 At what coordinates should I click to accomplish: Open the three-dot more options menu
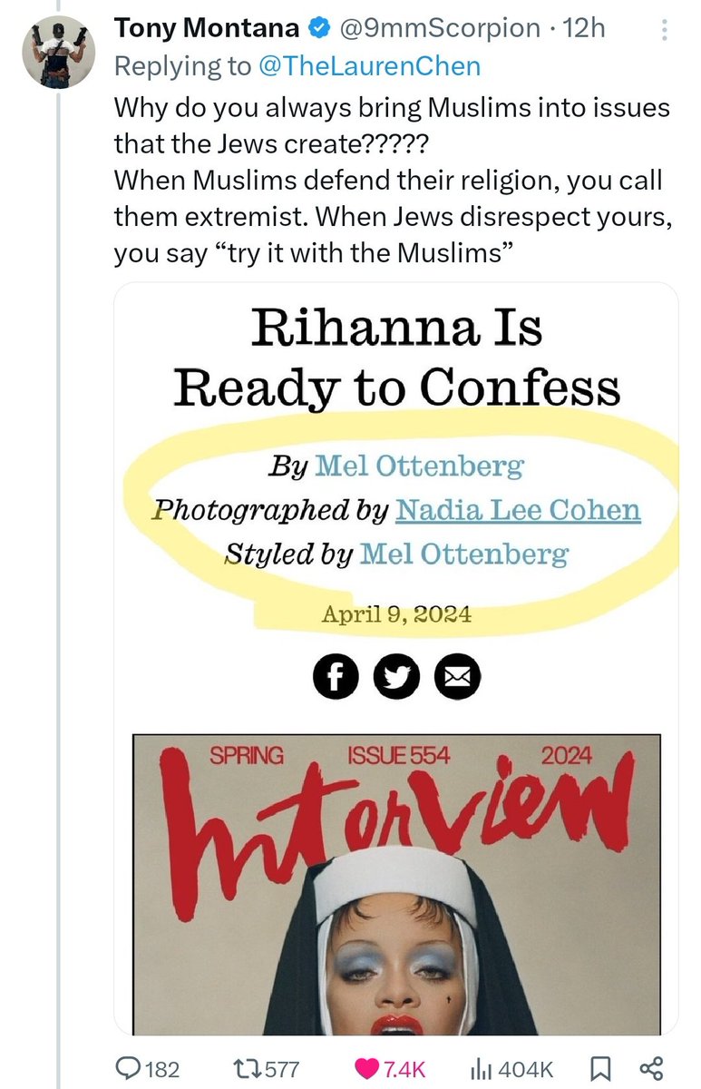coord(665,31)
